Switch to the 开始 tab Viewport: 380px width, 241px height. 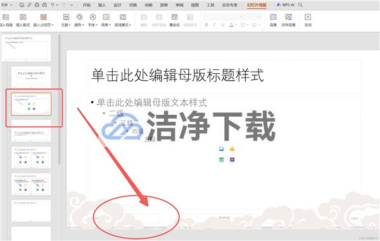point(87,5)
